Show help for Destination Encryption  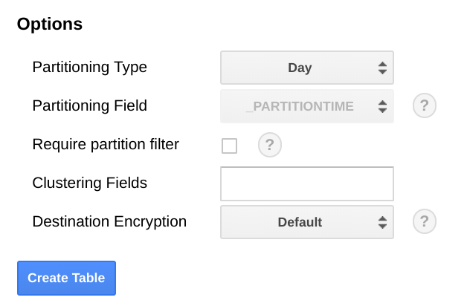click(424, 221)
